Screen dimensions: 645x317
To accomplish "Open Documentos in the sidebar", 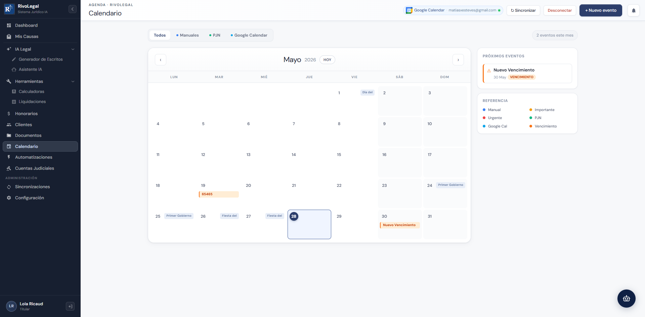I will pyautogui.click(x=40, y=136).
